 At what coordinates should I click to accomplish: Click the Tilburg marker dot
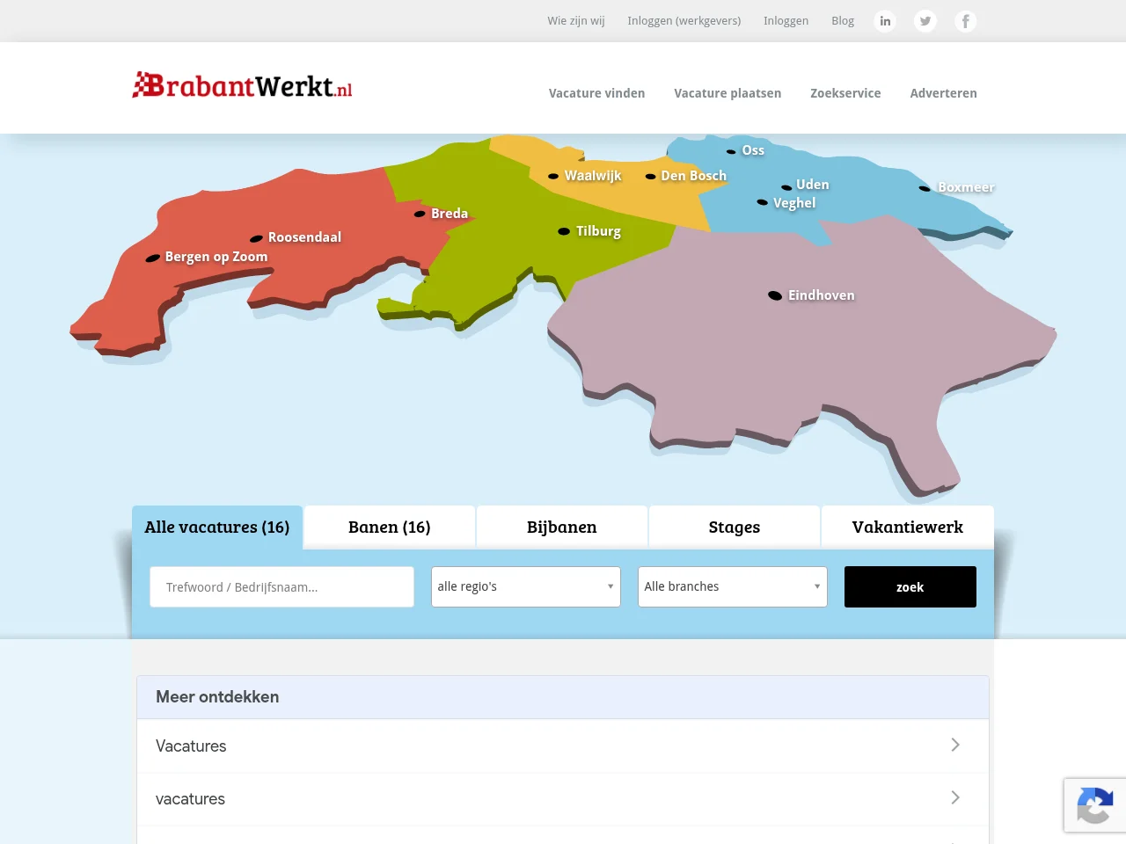click(564, 231)
